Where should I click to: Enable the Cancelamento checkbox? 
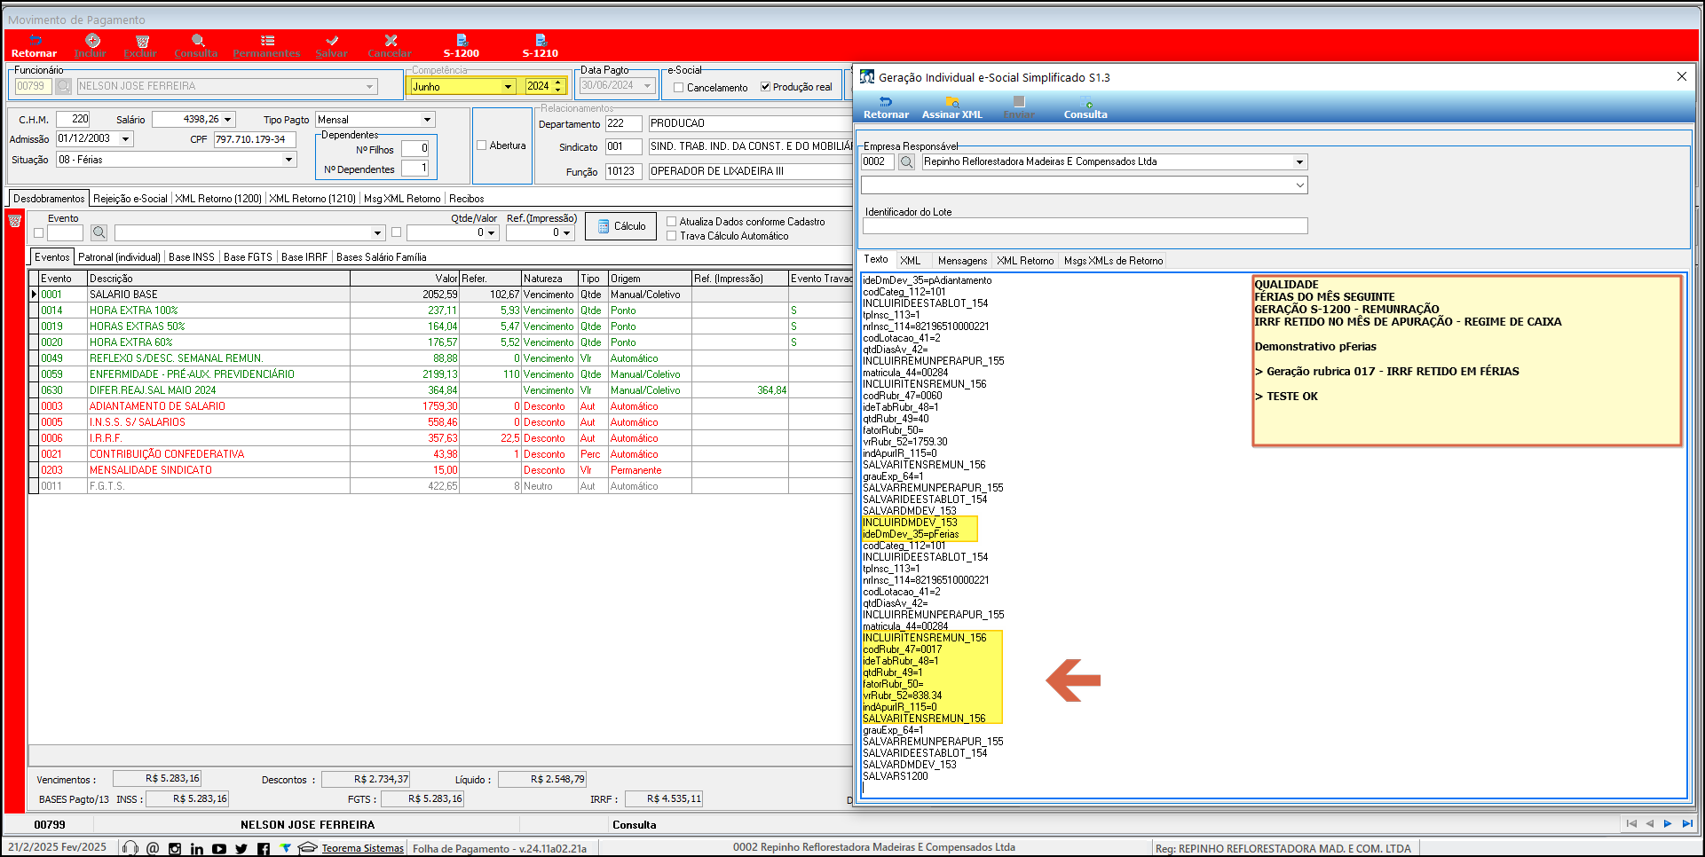click(678, 87)
